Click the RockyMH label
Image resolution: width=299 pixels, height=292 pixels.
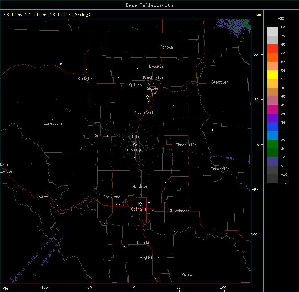[x=85, y=79]
